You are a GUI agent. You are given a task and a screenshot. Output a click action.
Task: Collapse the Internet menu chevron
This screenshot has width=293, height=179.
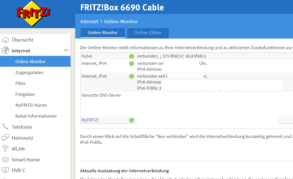66,50
